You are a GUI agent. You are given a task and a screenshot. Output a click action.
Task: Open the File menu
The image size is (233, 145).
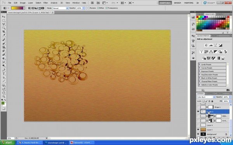click(x=9, y=3)
